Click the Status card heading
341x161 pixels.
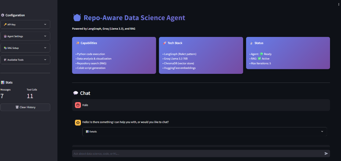click(x=259, y=43)
